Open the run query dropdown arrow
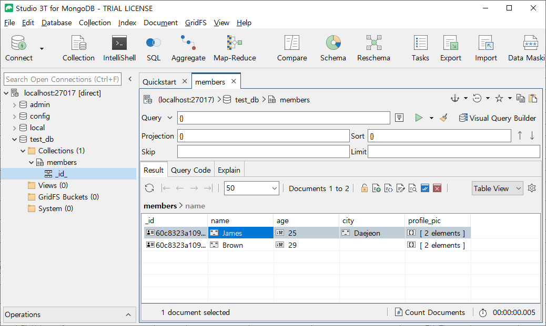 pyautogui.click(x=431, y=118)
